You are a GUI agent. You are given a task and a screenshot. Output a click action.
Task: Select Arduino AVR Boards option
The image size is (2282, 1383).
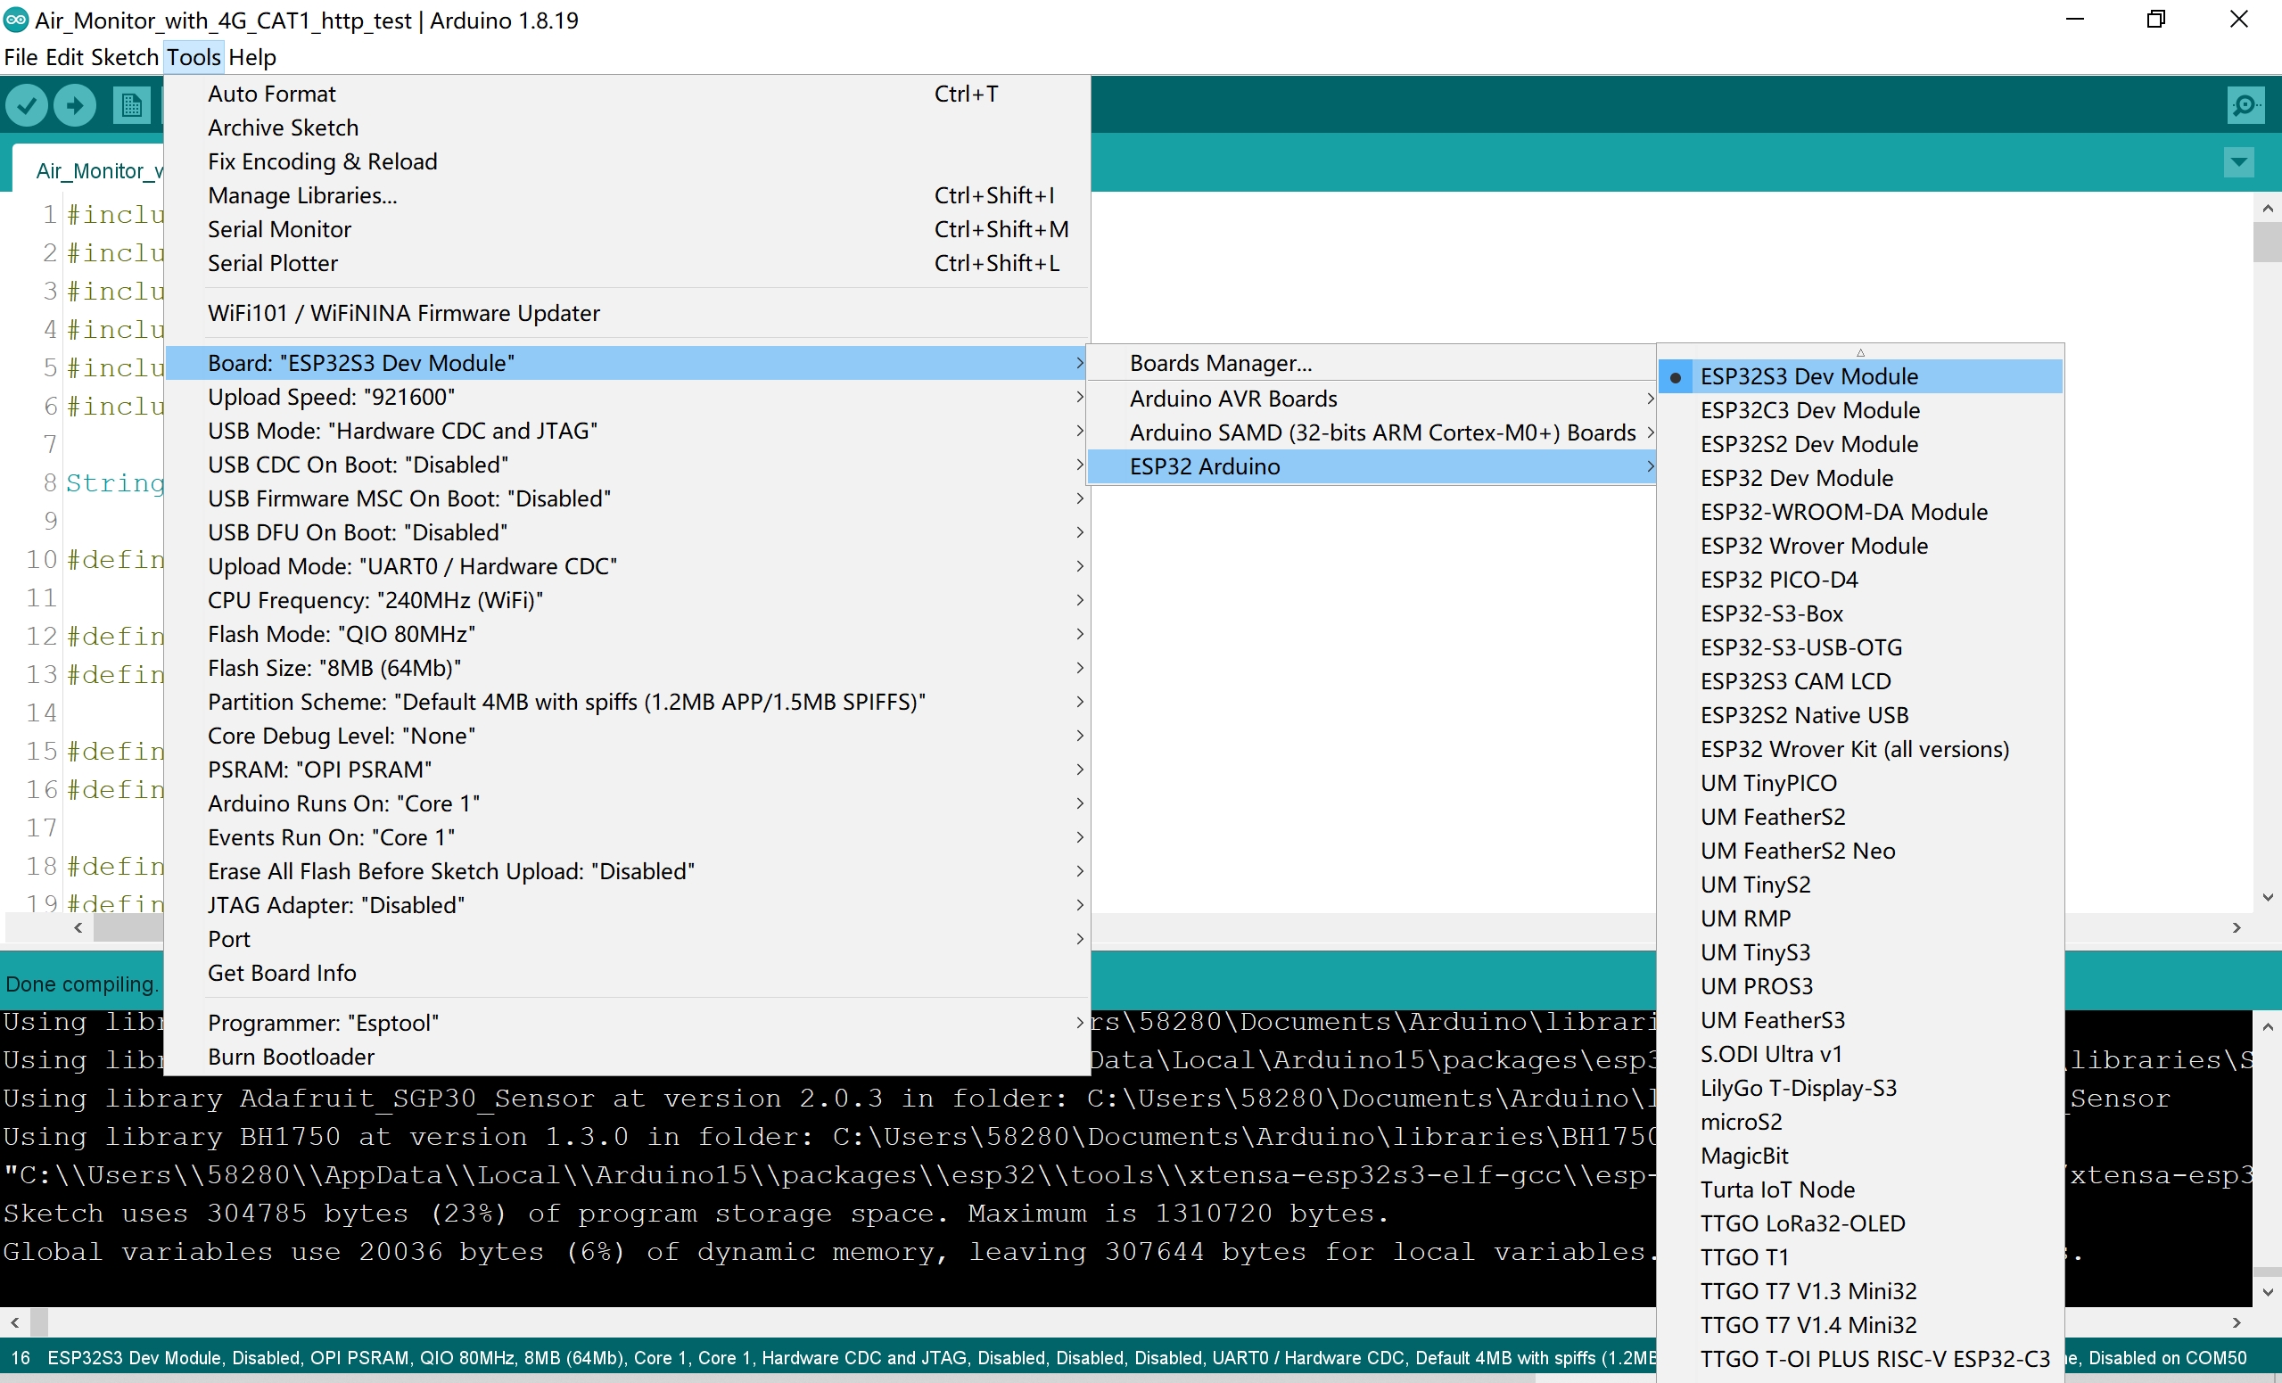tap(1234, 398)
